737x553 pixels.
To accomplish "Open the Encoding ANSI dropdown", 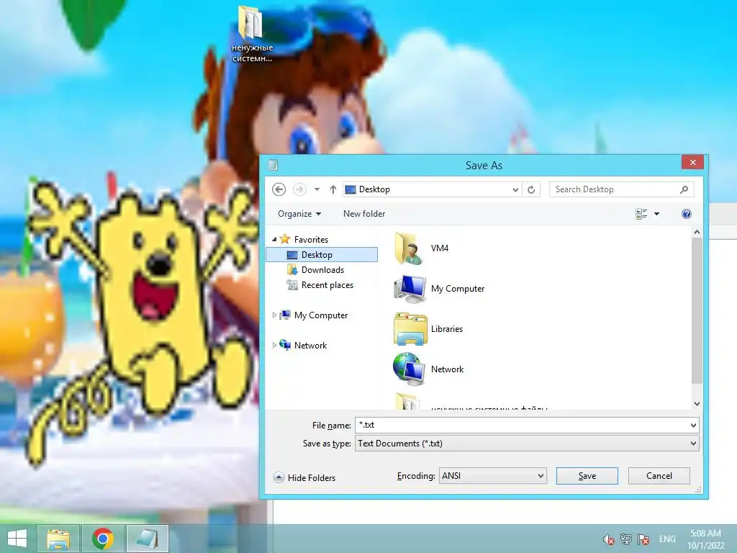I will [492, 476].
